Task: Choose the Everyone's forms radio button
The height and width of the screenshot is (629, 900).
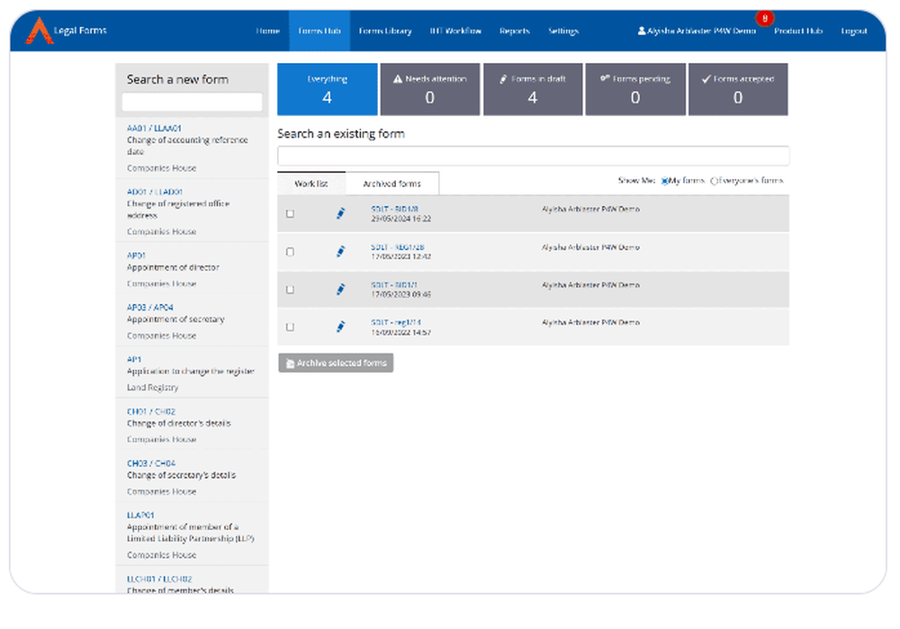Action: [715, 180]
